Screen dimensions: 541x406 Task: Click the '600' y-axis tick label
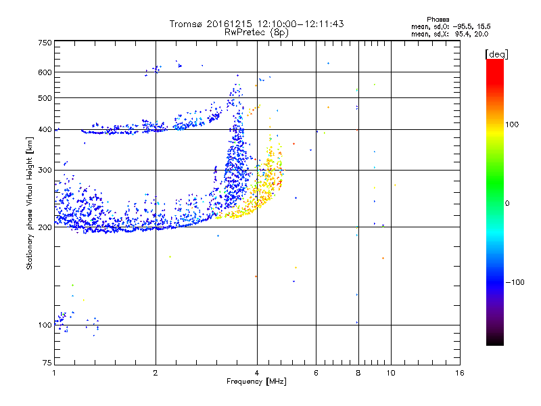pos(45,72)
